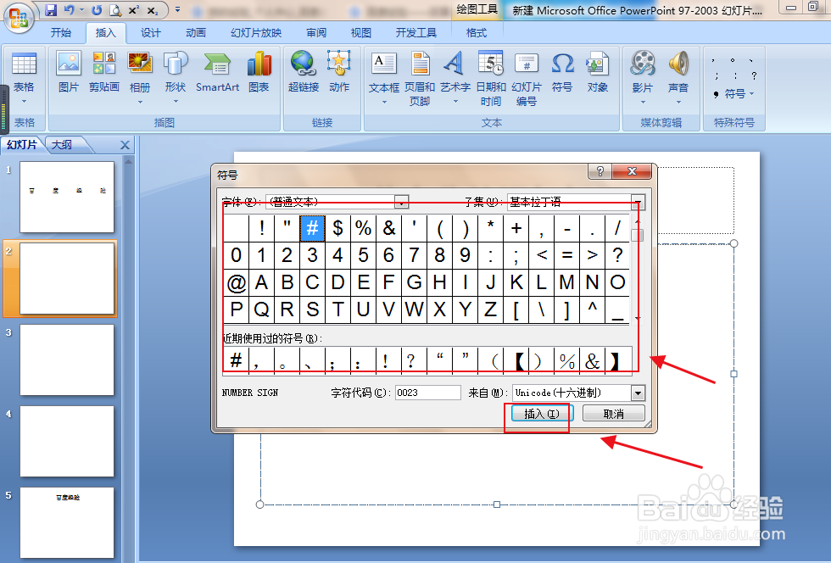Screen dimensions: 831x563
Task: Open the 幻灯片放映 ribbon tab
Action: click(x=256, y=33)
